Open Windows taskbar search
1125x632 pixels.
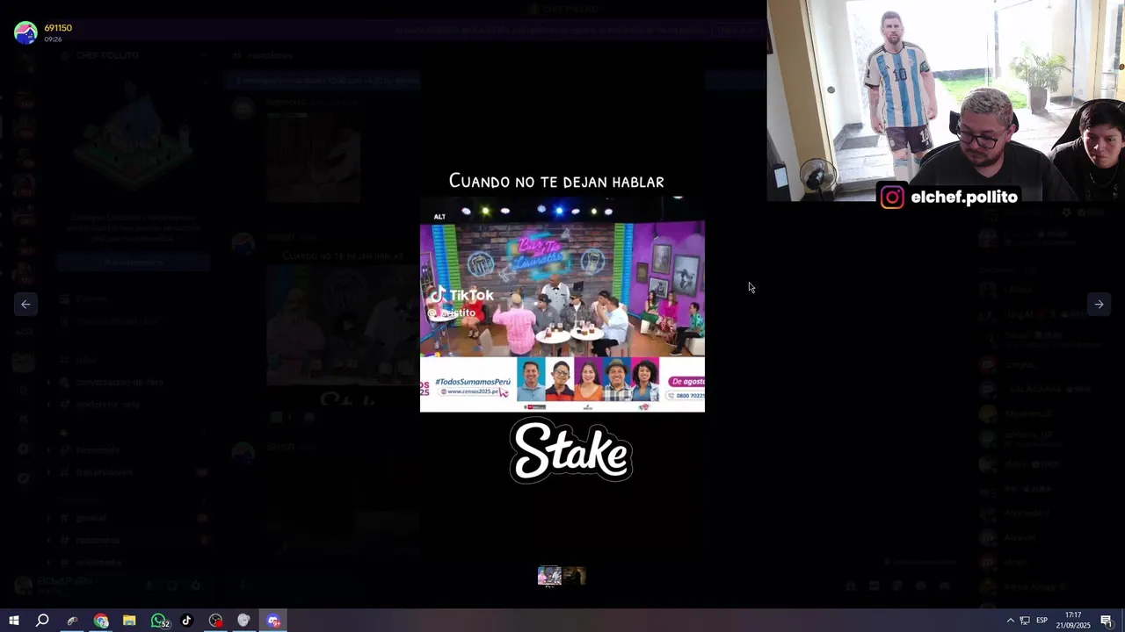[42, 621]
